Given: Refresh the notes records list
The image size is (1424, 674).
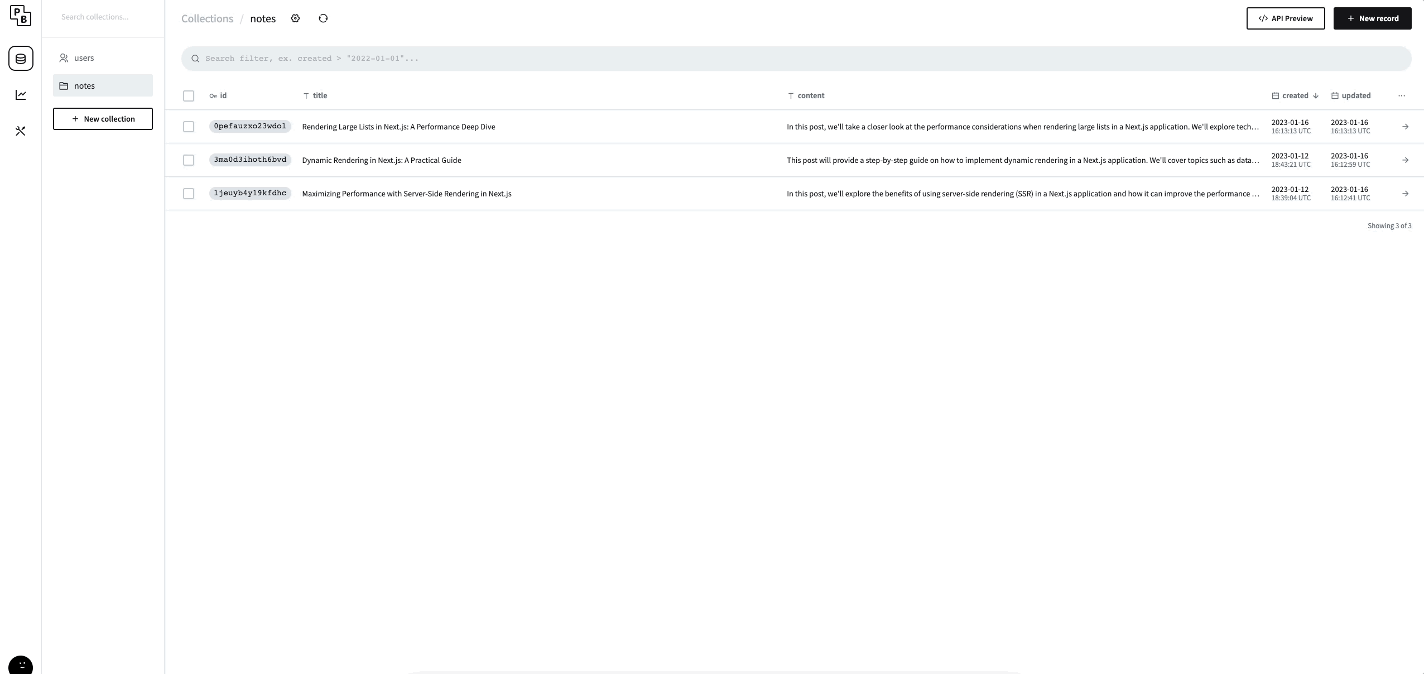Looking at the screenshot, I should [x=323, y=18].
